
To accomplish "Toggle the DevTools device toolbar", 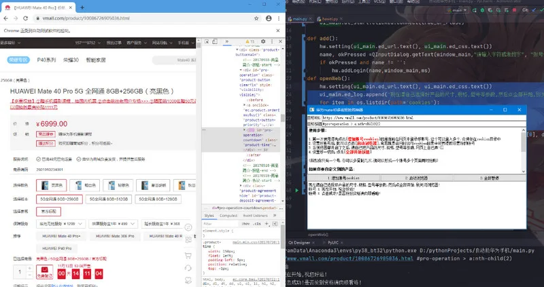I will (x=215, y=41).
